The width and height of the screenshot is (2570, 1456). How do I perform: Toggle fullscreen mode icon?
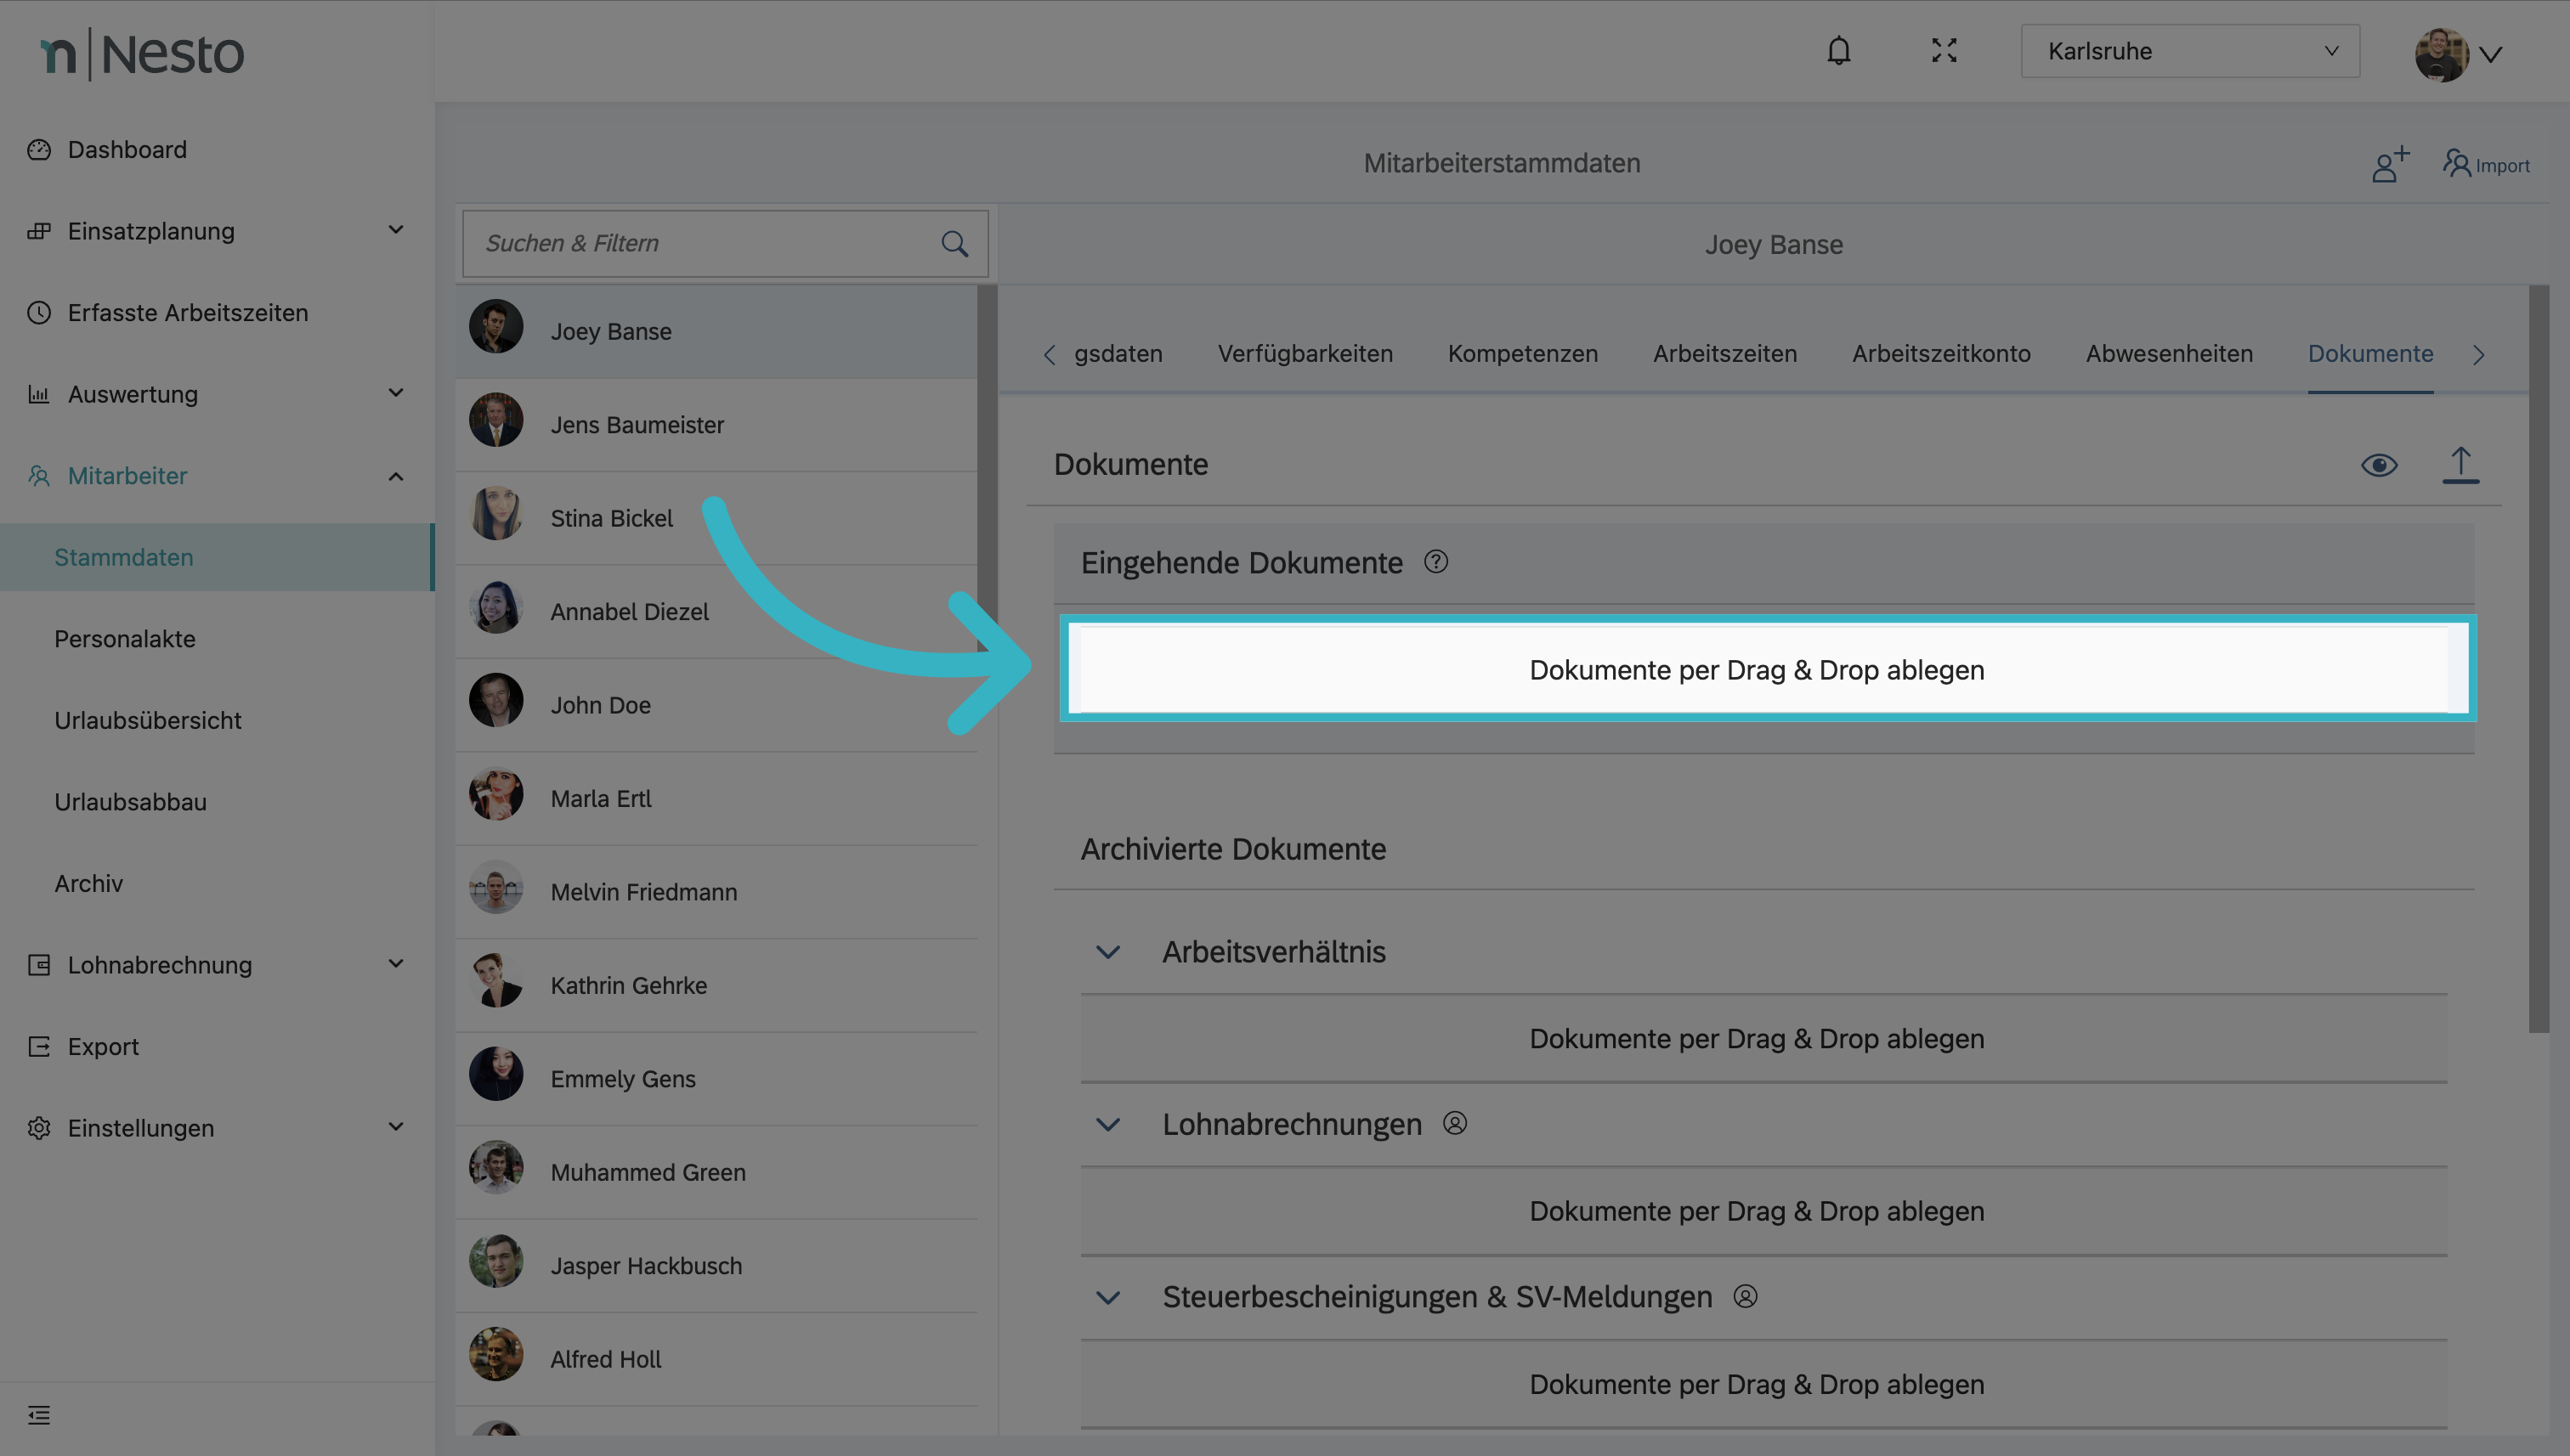[x=1944, y=51]
